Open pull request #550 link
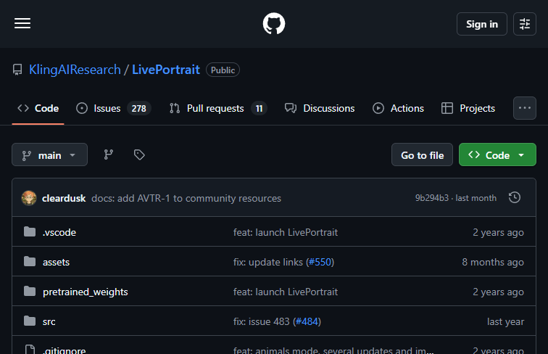 pyautogui.click(x=320, y=262)
